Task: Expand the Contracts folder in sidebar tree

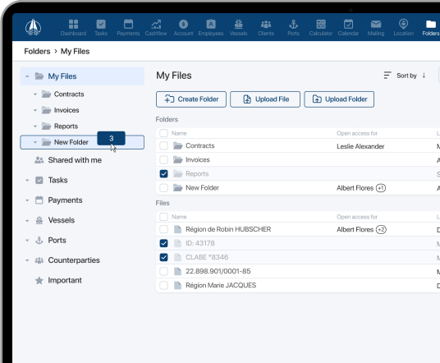Action: [35, 94]
